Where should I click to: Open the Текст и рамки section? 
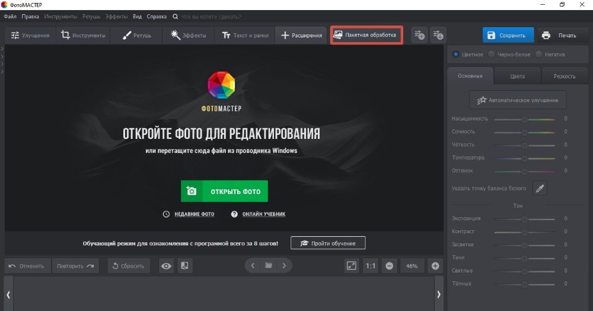(245, 35)
